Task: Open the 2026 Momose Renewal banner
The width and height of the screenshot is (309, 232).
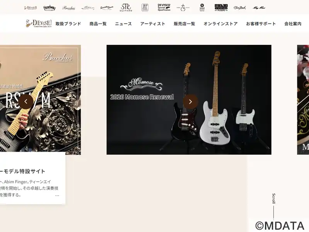Action: (189, 100)
